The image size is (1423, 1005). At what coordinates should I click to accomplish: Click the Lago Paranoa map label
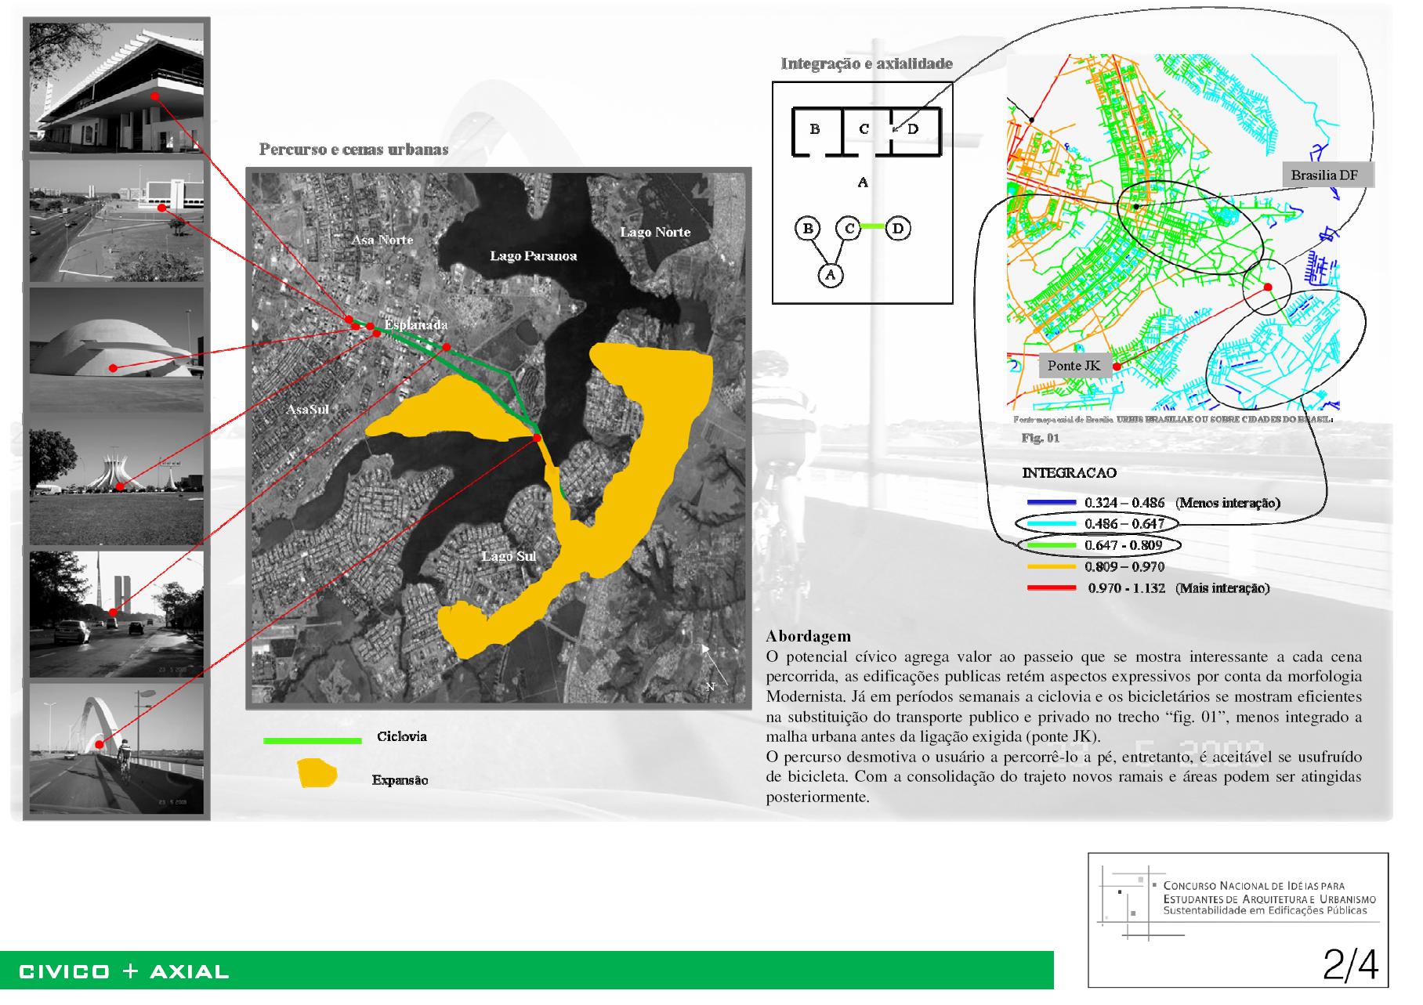coord(533,256)
